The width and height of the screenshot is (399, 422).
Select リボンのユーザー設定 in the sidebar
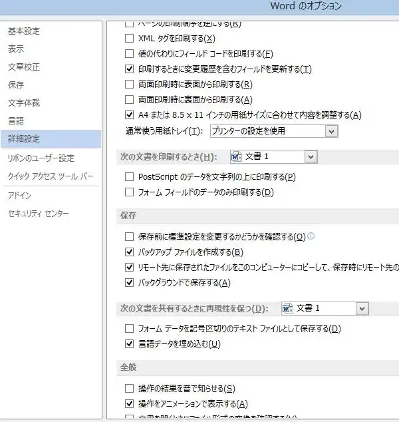point(41,158)
